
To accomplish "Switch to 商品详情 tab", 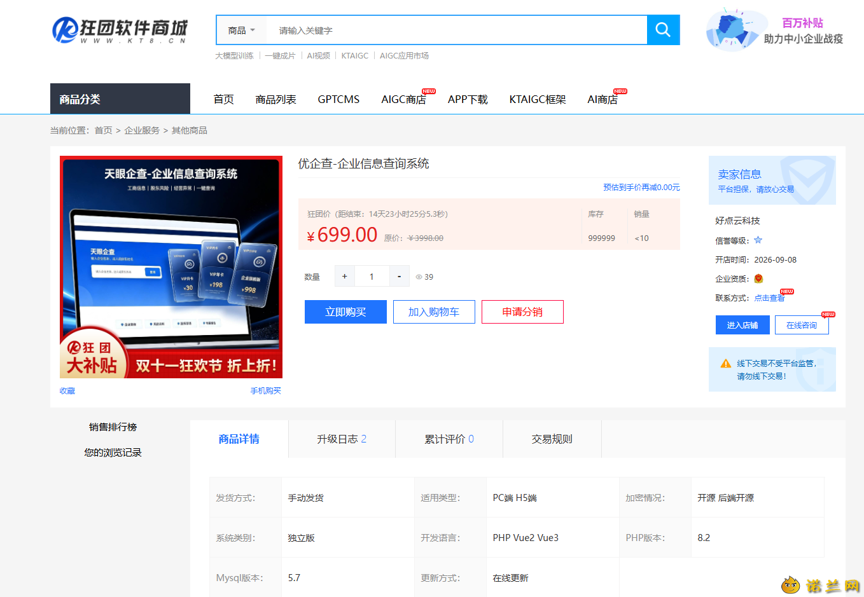I will (x=239, y=439).
